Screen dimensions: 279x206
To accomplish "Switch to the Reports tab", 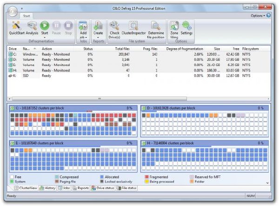I will click(80, 188).
